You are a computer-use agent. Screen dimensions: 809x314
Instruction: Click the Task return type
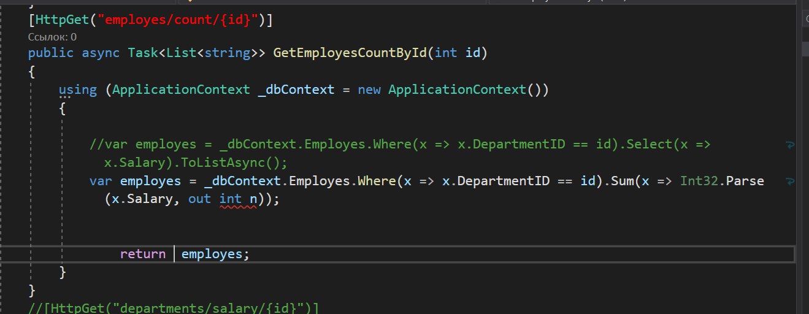(143, 53)
